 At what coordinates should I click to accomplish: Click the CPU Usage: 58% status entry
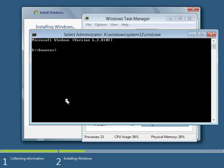(127, 137)
